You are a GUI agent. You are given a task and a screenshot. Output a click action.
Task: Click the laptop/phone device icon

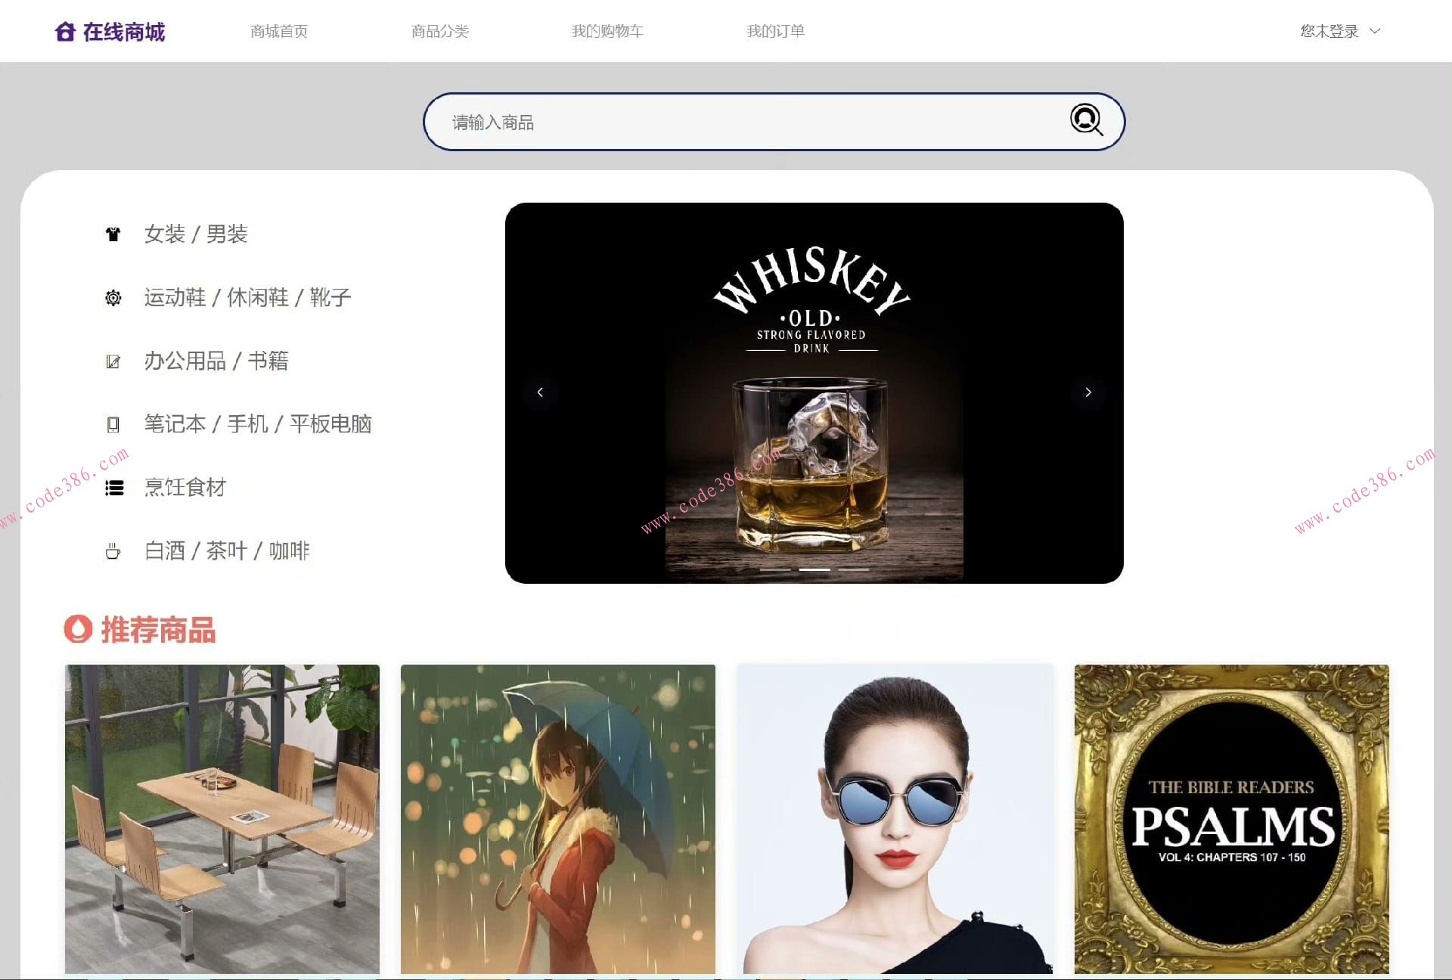(113, 424)
